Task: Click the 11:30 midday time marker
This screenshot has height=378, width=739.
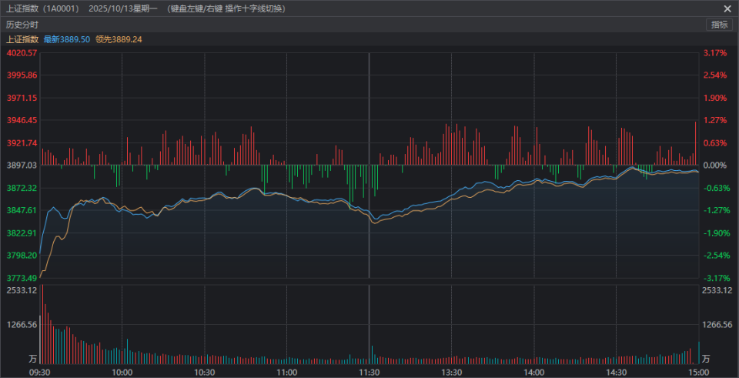Action: [369, 373]
